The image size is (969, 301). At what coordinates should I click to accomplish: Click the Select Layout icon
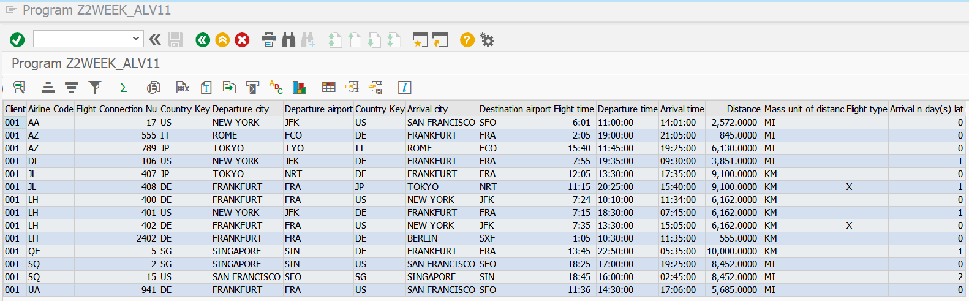click(x=352, y=87)
